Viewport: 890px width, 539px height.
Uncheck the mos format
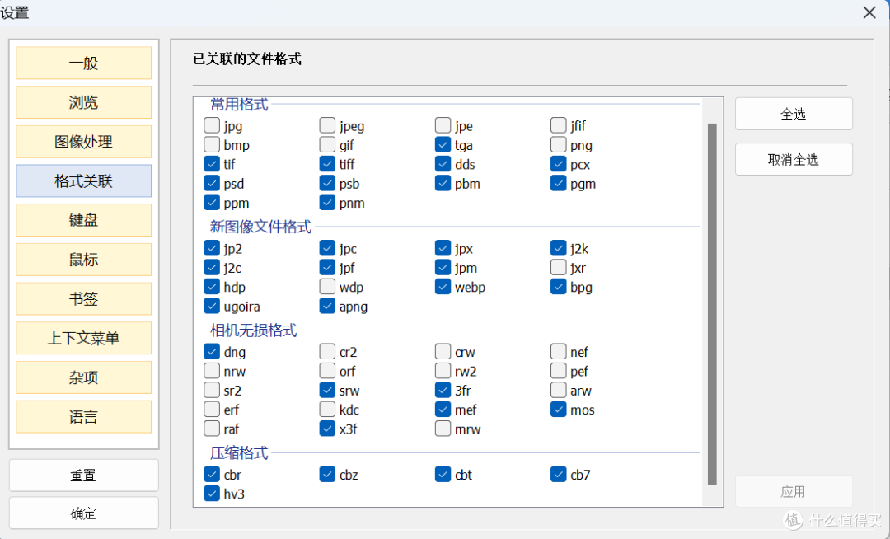pyautogui.click(x=559, y=410)
